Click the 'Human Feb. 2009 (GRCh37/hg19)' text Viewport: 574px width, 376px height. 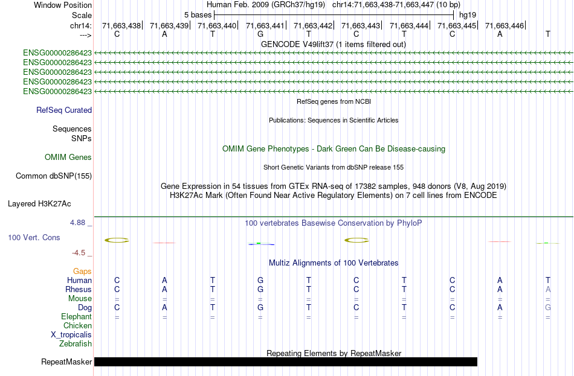pyautogui.click(x=266, y=5)
